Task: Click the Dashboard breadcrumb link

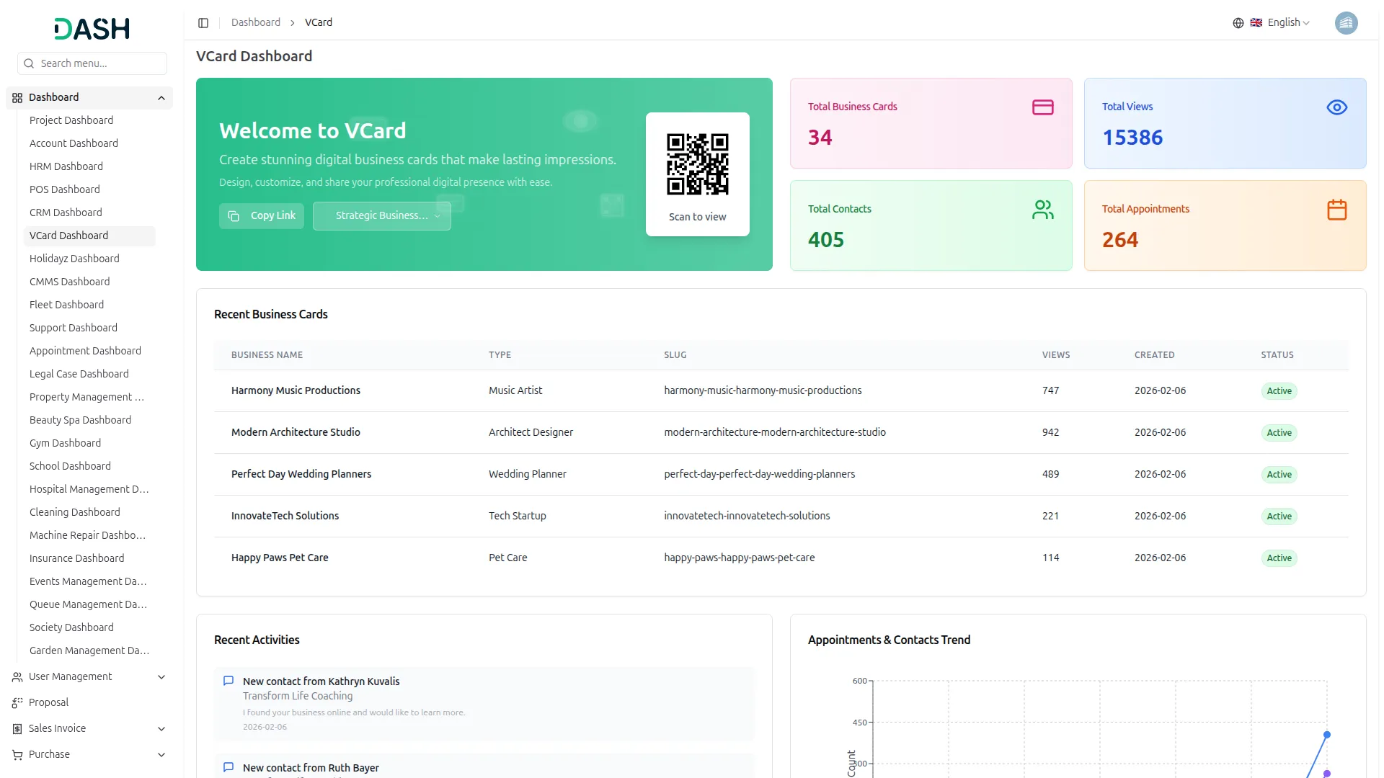Action: (x=255, y=23)
